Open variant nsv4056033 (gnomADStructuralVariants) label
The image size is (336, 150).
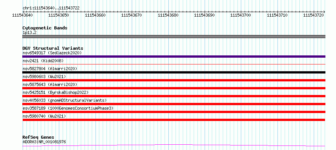[x=65, y=100]
